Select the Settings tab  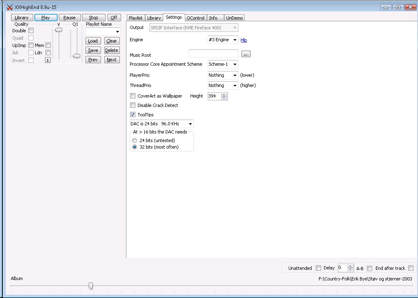tap(174, 17)
